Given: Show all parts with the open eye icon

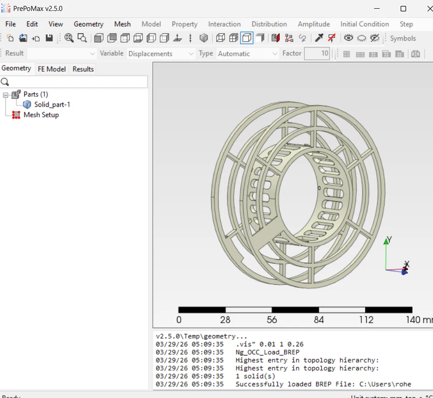Looking at the screenshot, I should point(349,38).
